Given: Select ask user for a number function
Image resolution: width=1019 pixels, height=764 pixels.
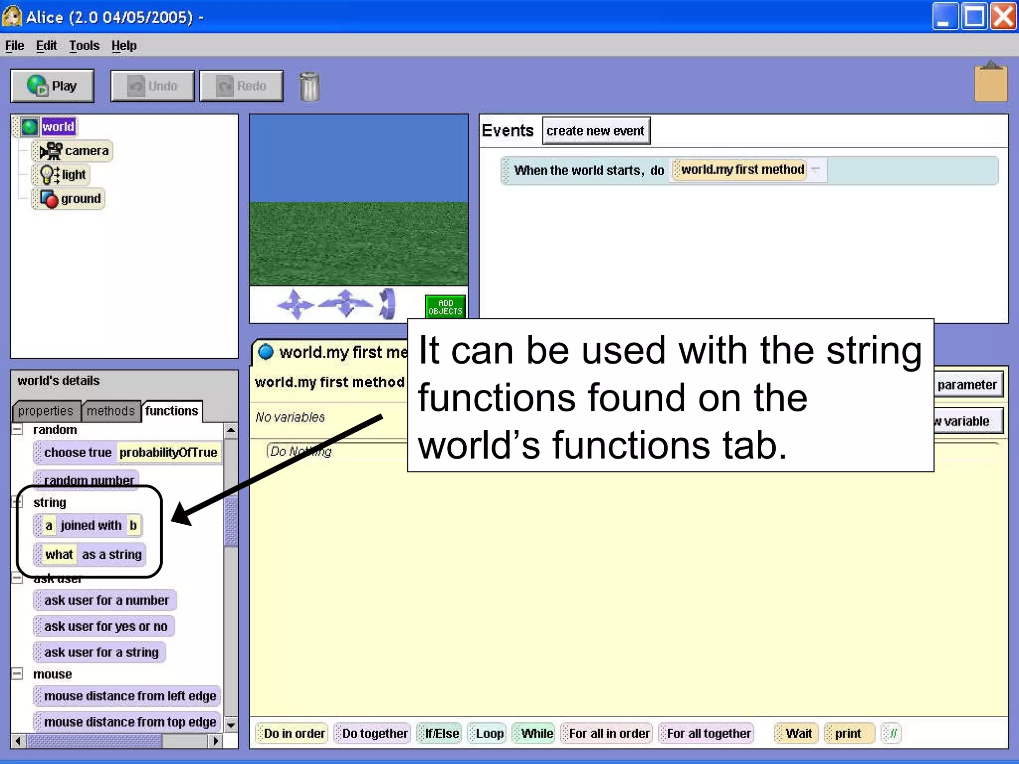Looking at the screenshot, I should coord(105,600).
